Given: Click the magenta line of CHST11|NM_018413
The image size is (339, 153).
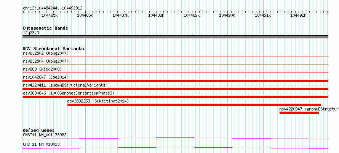Looking at the screenshot, I should [176, 148].
